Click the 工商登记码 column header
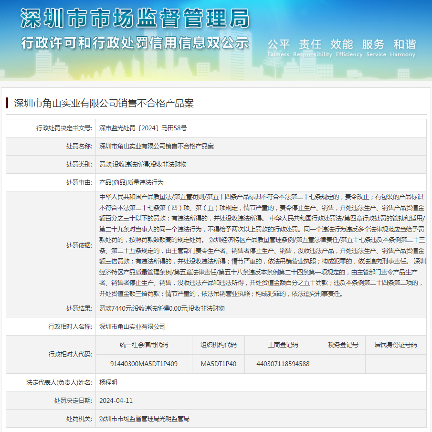This screenshot has height=432, width=432. point(283,345)
